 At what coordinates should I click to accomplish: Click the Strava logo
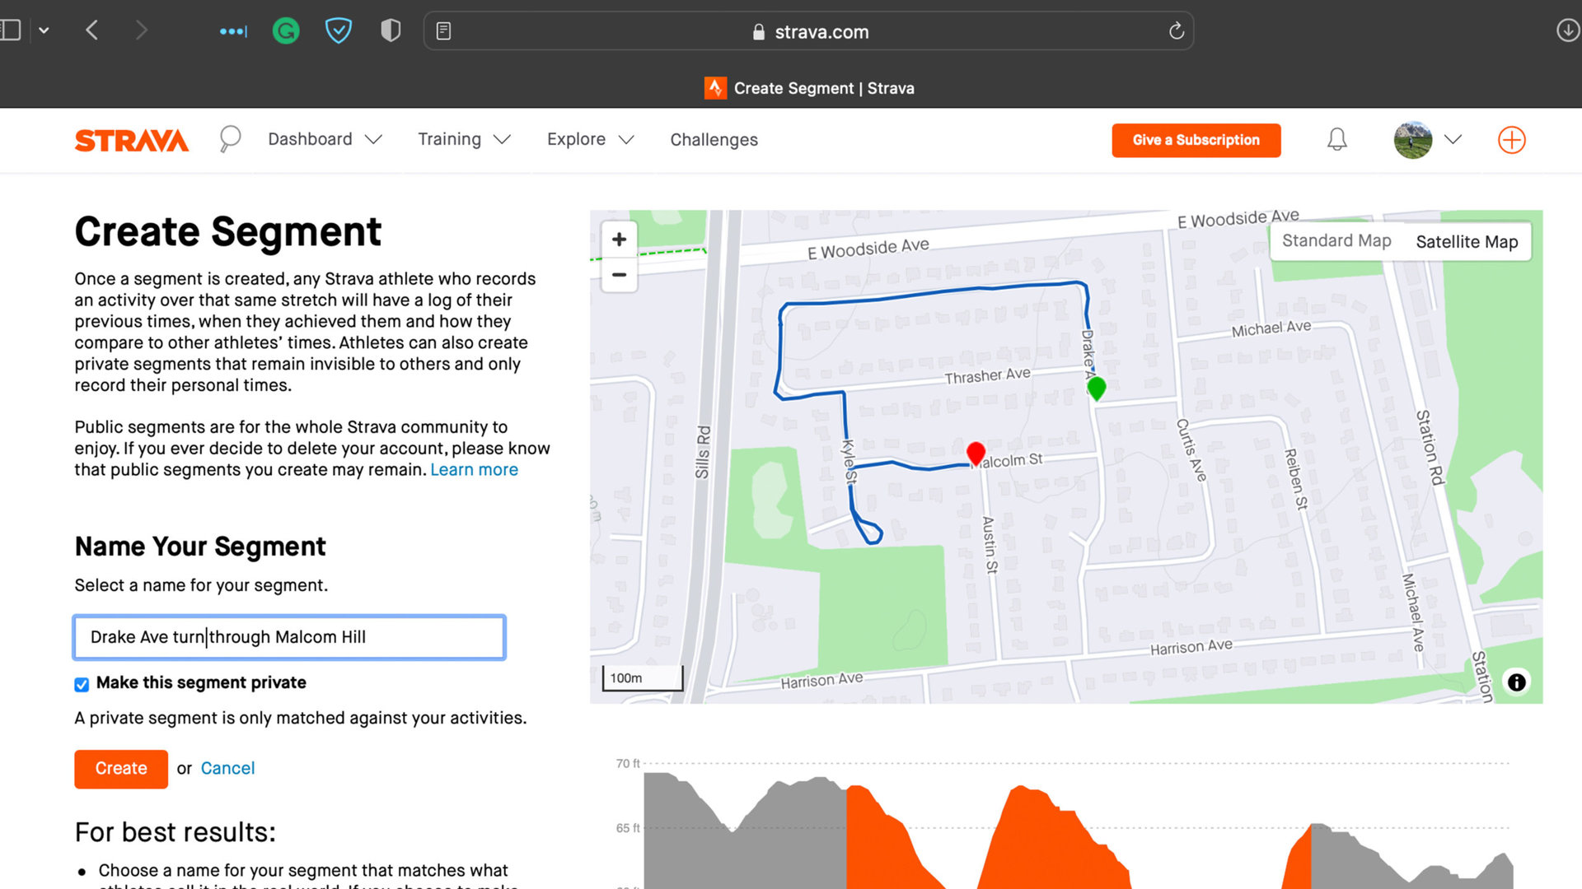tap(131, 140)
